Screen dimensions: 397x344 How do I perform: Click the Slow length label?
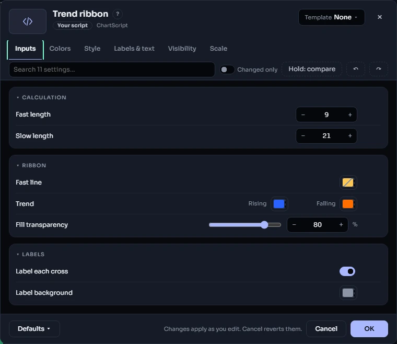[x=34, y=136]
